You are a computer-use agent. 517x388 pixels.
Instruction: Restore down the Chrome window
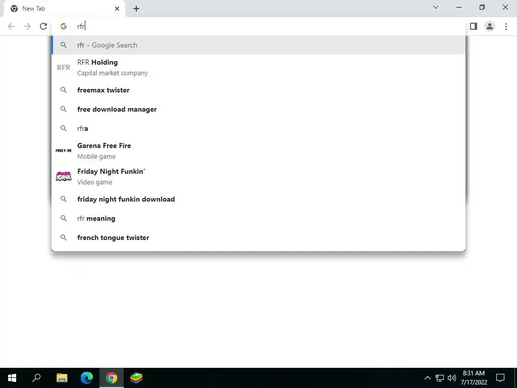pyautogui.click(x=482, y=7)
